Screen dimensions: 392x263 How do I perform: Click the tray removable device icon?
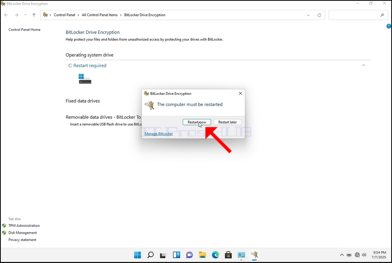(x=349, y=255)
